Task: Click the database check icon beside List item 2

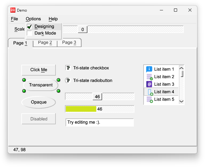Action: [x=150, y=77]
